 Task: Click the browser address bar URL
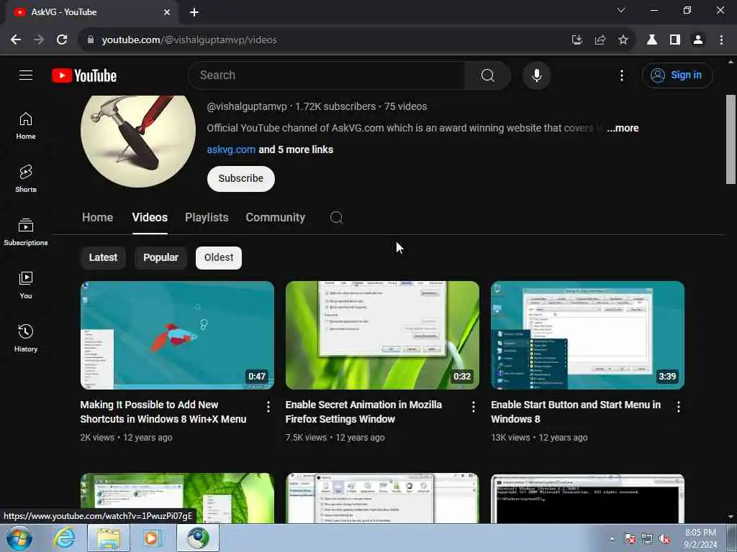189,40
